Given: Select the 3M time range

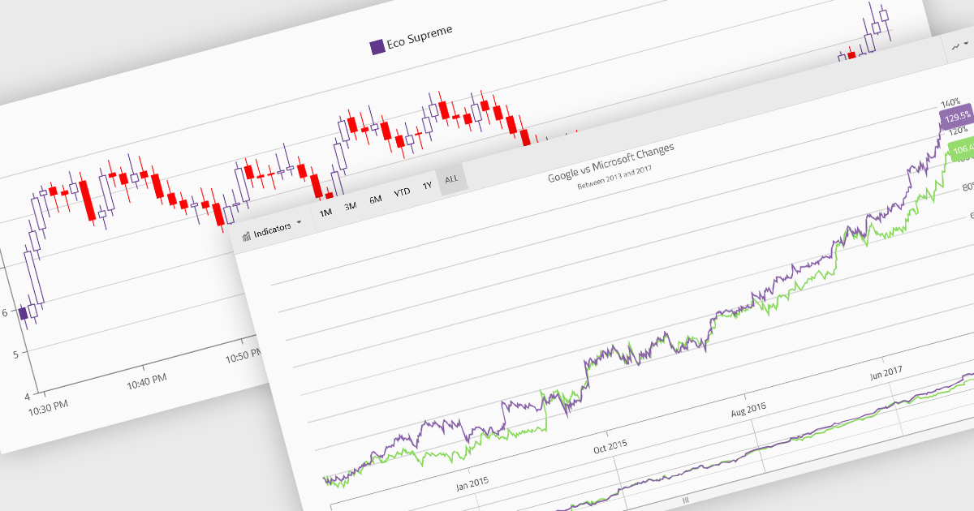Looking at the screenshot, I should tap(350, 206).
